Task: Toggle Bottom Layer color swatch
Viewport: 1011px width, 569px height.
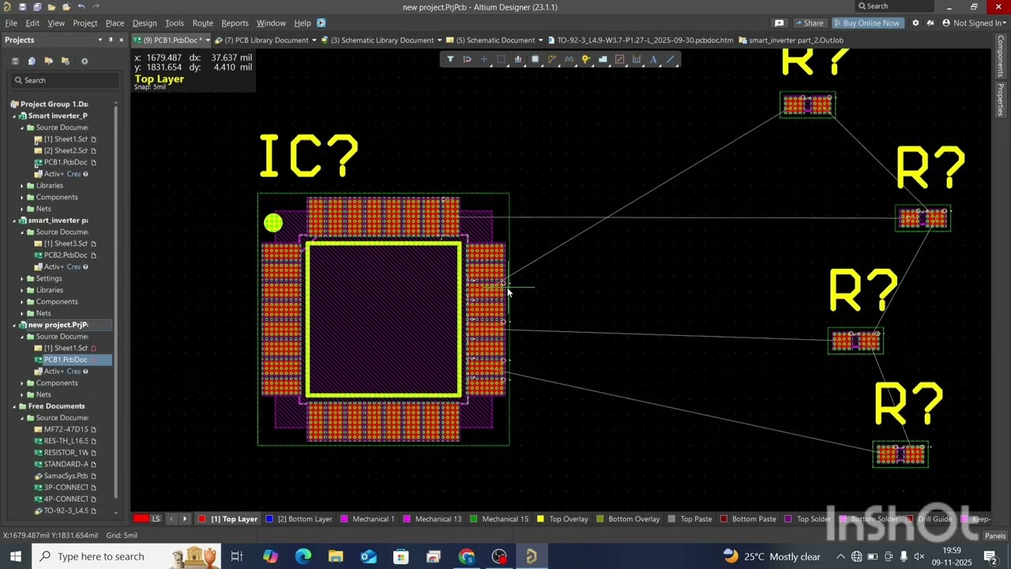Action: 269,519
